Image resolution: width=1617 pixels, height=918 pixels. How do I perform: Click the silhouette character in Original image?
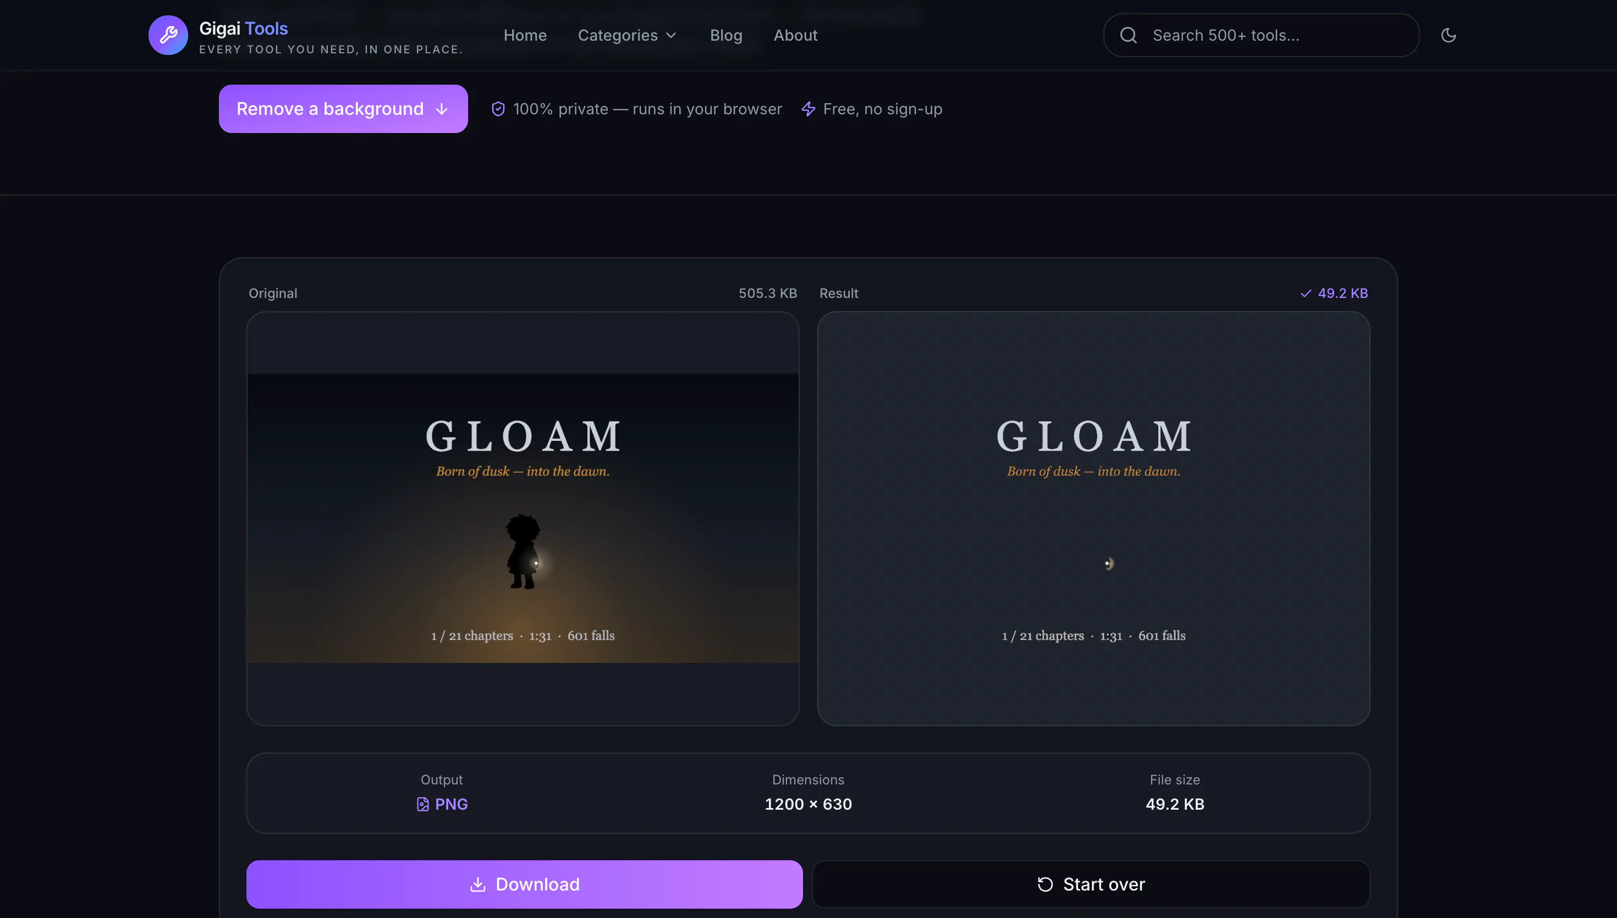click(x=524, y=552)
